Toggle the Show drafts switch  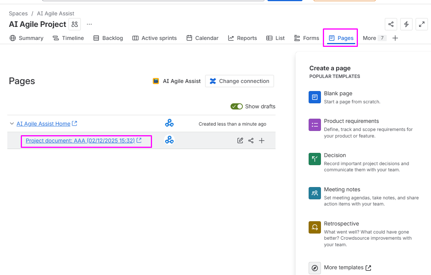pyautogui.click(x=236, y=106)
